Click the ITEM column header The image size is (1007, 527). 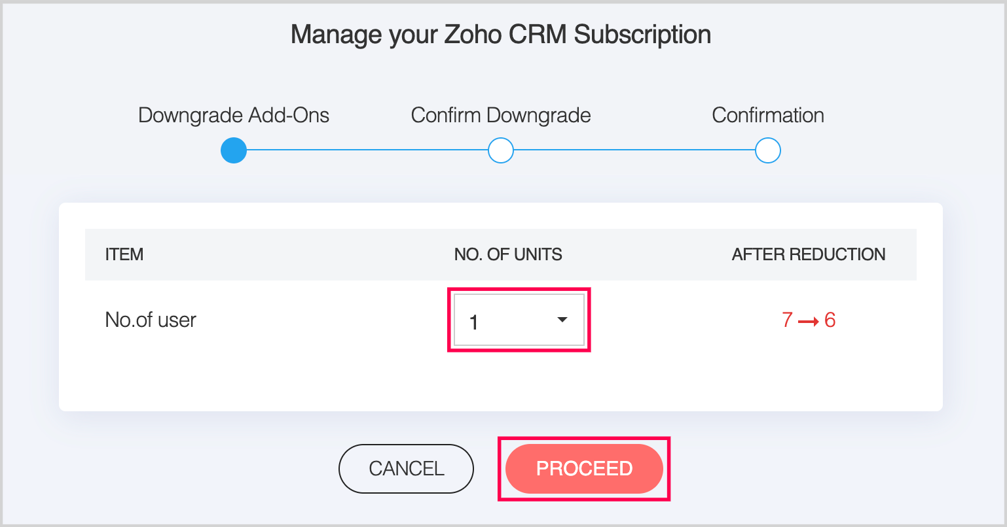(x=124, y=254)
